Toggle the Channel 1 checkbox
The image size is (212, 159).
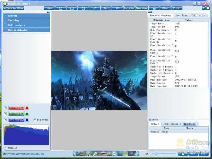[5, 108]
